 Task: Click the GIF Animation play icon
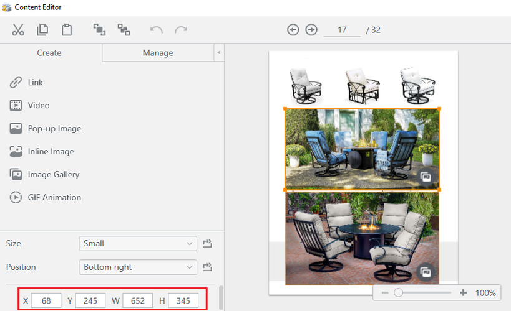[x=16, y=197]
